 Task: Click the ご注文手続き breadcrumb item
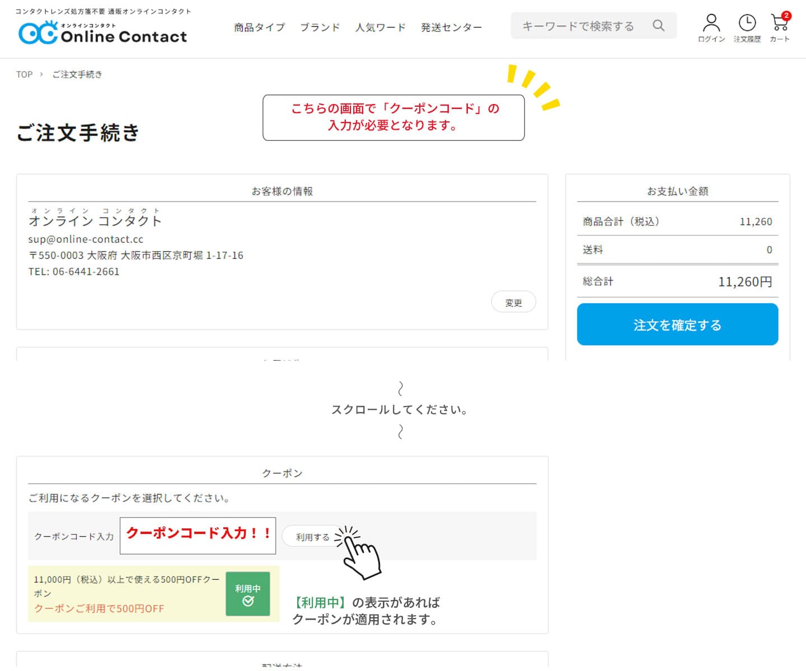pos(77,74)
